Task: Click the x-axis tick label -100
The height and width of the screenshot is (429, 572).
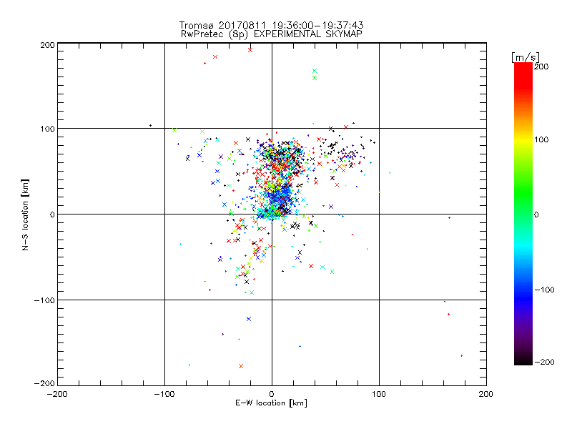Action: coord(164,394)
